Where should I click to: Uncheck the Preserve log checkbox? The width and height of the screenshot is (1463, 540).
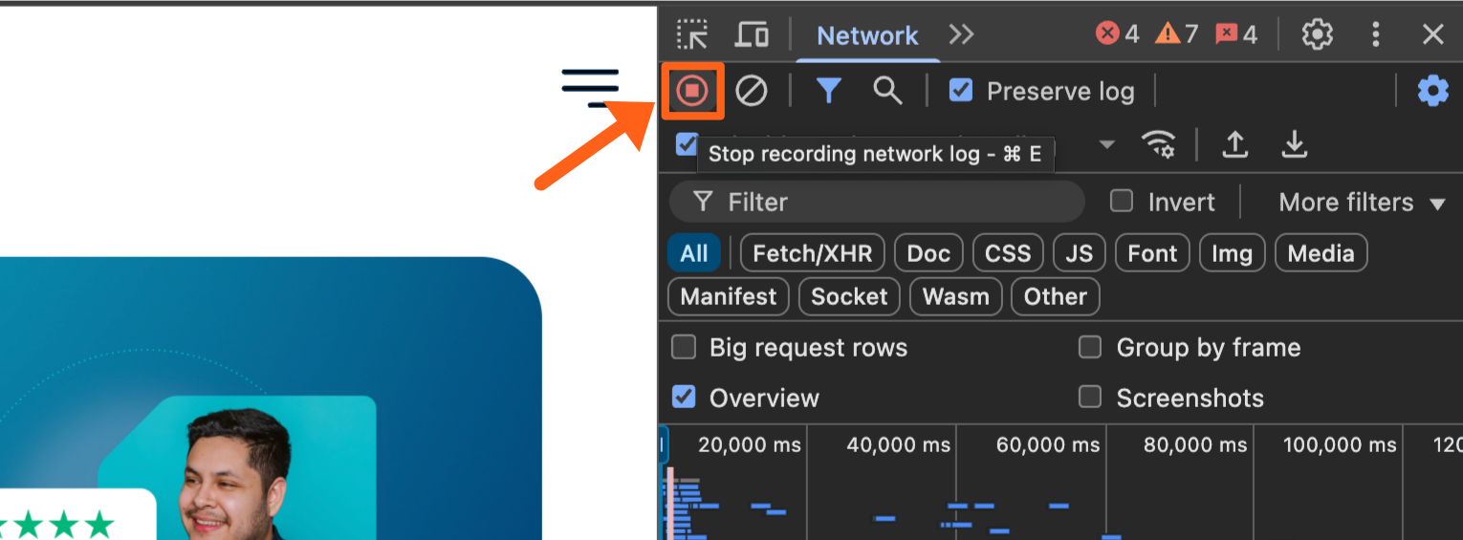(961, 91)
